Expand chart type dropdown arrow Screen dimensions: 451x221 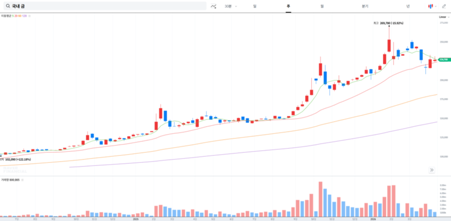tap(436, 6)
